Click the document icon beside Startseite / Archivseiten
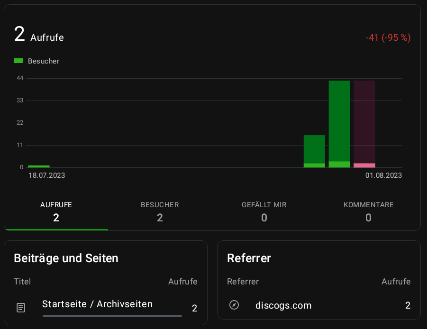The width and height of the screenshot is (427, 329). (21, 308)
